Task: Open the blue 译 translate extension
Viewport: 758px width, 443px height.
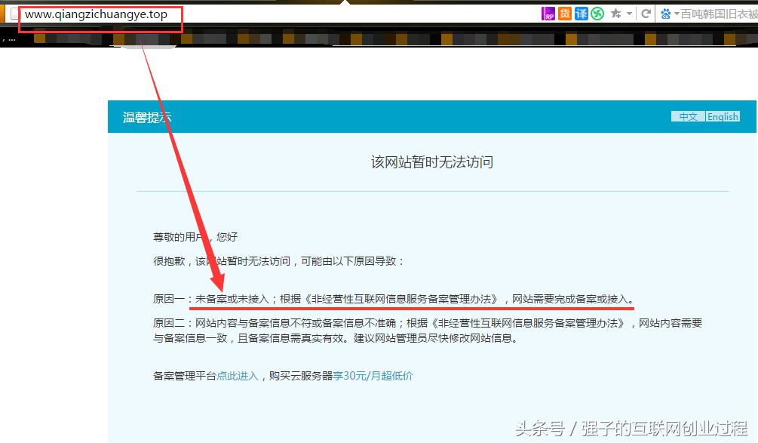Action: pyautogui.click(x=581, y=13)
